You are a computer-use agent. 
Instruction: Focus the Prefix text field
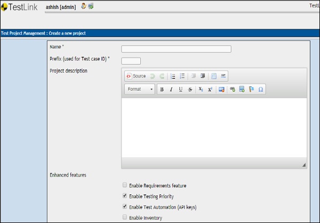[x=131, y=61]
